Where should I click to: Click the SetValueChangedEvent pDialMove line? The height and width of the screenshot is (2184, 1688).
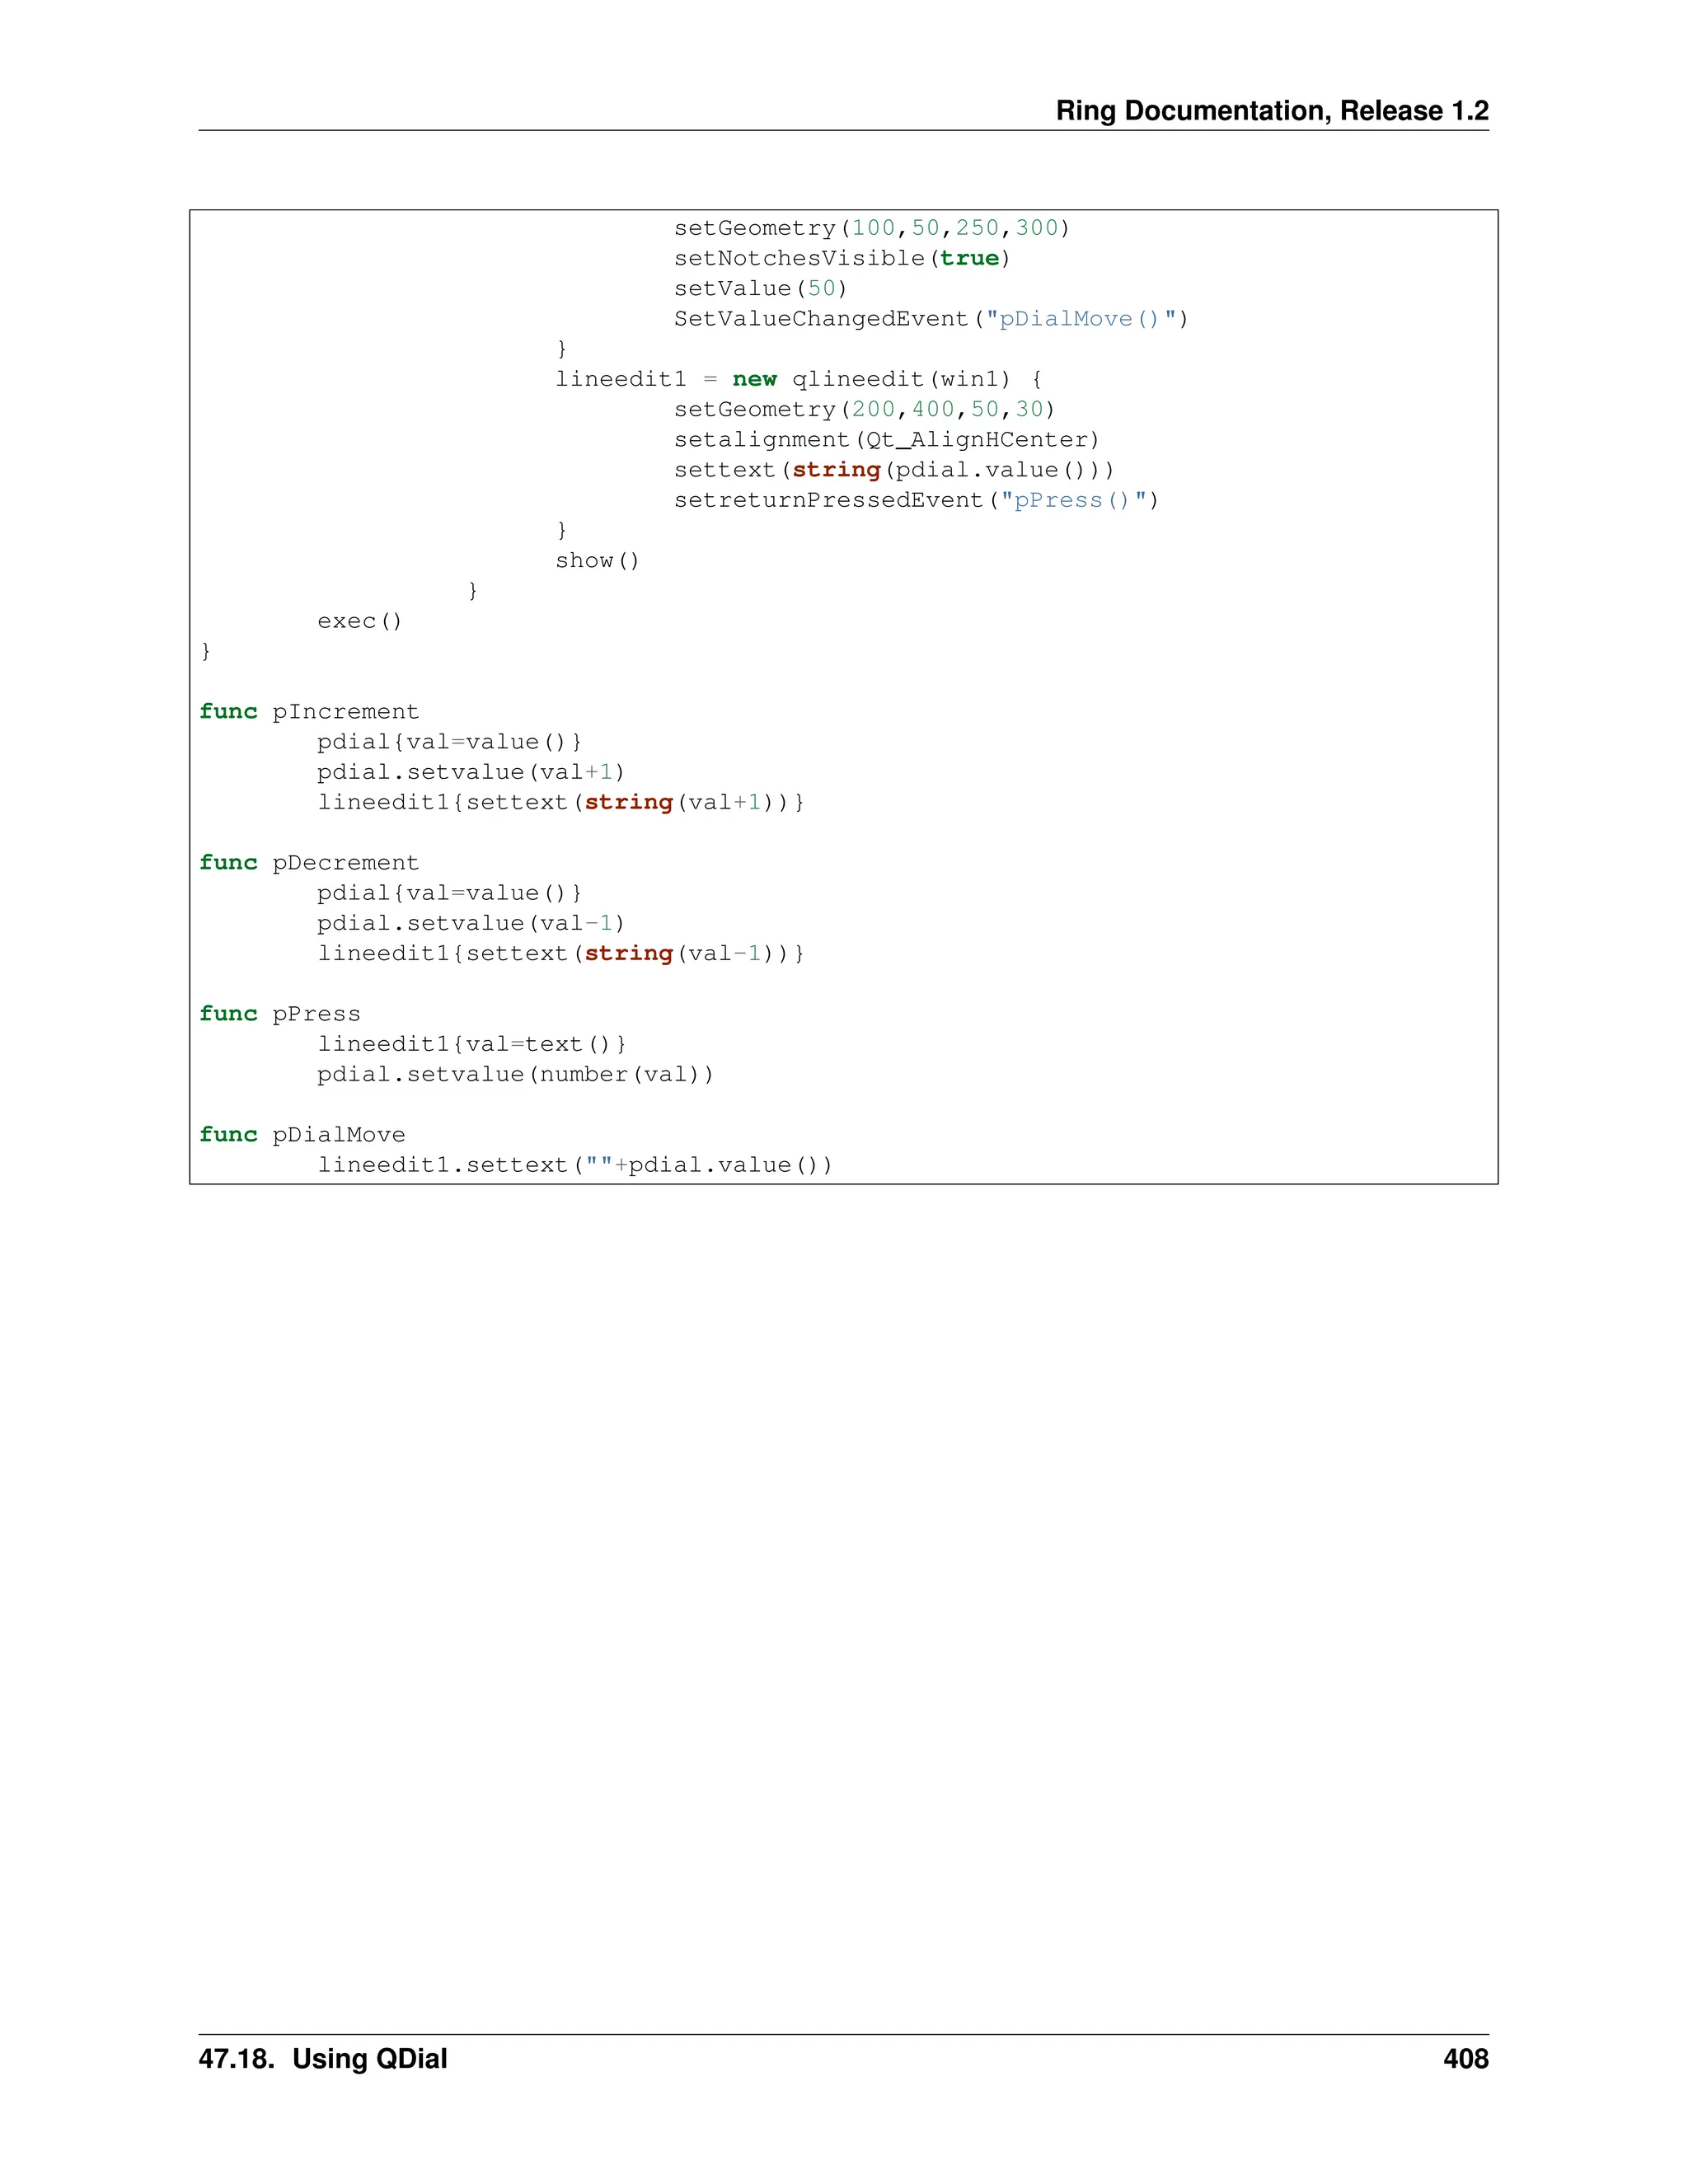pyautogui.click(x=930, y=319)
